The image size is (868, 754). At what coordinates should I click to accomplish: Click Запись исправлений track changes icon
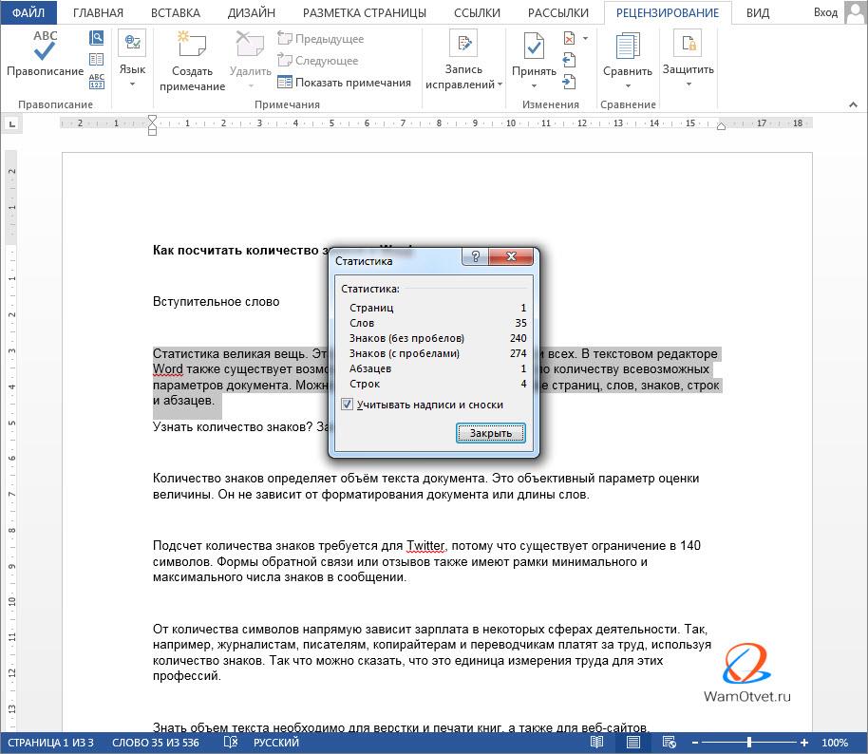coord(463,43)
